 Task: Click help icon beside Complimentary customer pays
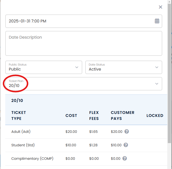(124, 158)
